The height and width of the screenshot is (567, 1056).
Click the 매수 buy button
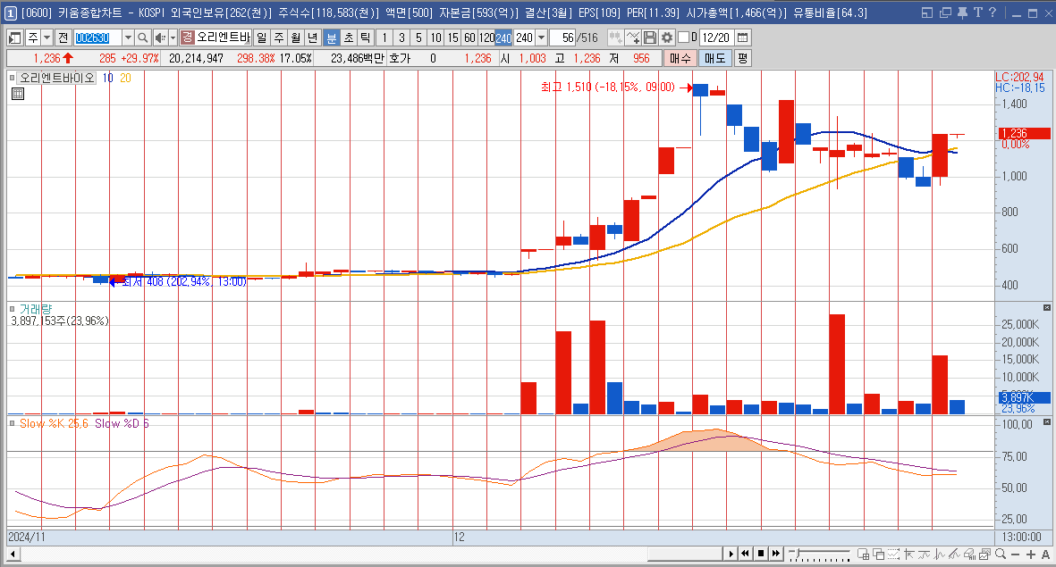[680, 59]
